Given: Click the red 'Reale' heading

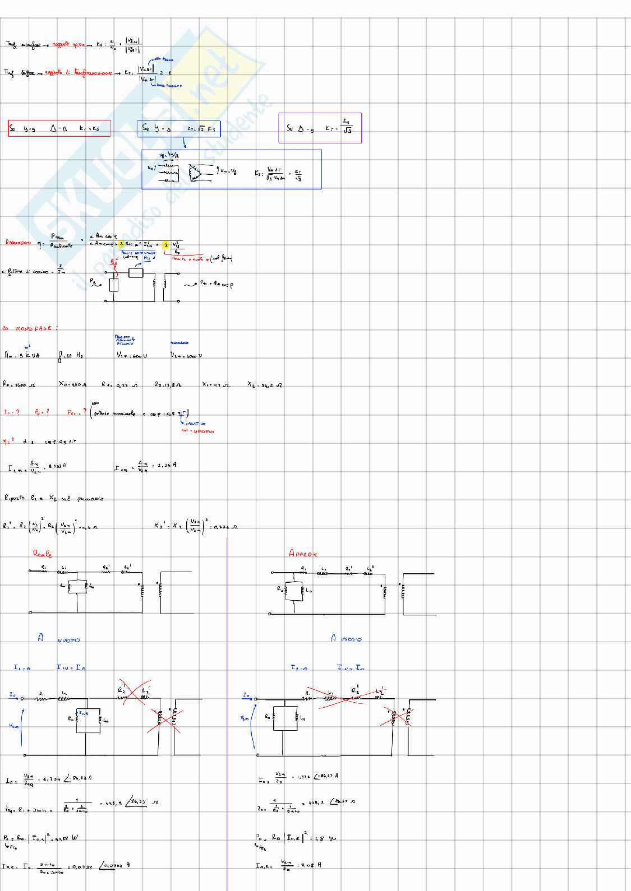Looking at the screenshot, I should click(x=42, y=554).
